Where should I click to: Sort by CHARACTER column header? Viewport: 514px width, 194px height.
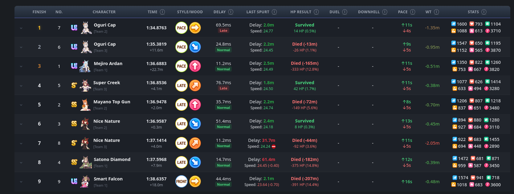[x=104, y=12]
